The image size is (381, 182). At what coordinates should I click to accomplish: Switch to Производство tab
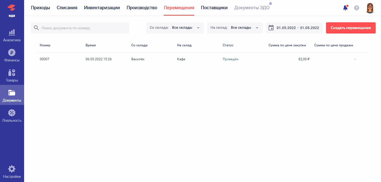(x=142, y=8)
